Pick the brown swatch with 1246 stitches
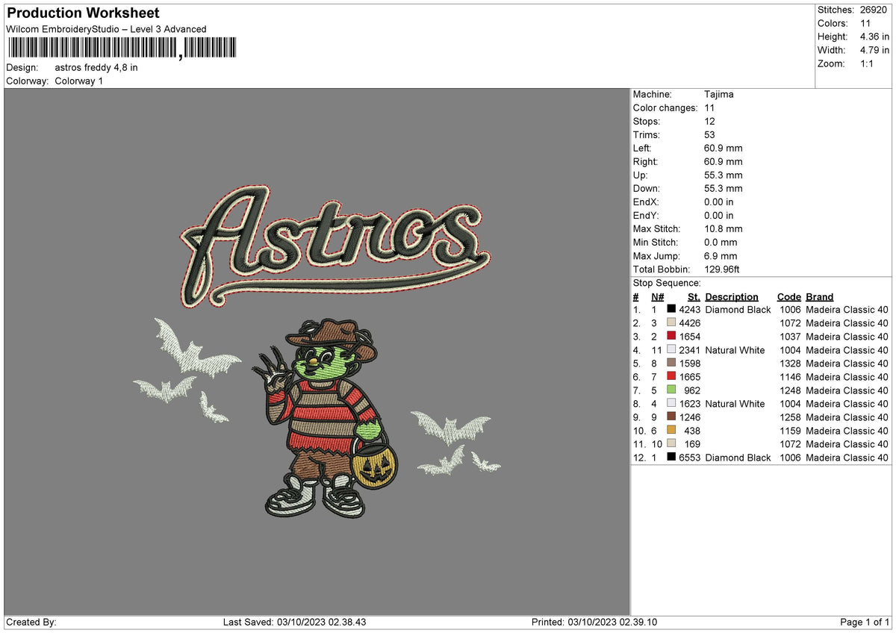Image resolution: width=896 pixels, height=633 pixels. [x=672, y=417]
